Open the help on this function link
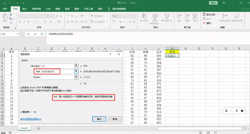This screenshot has width=250, height=134. click(31, 119)
